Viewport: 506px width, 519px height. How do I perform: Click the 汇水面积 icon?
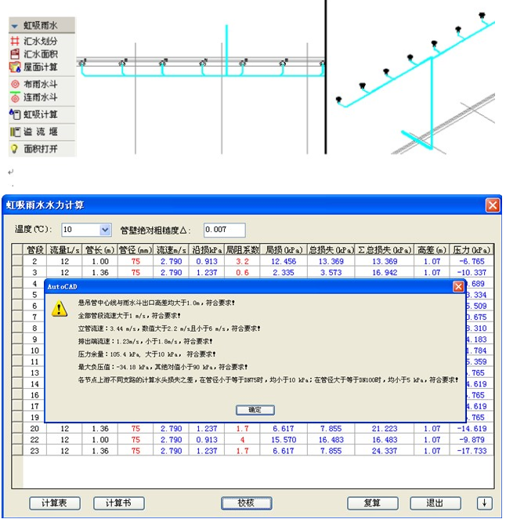[x=15, y=53]
